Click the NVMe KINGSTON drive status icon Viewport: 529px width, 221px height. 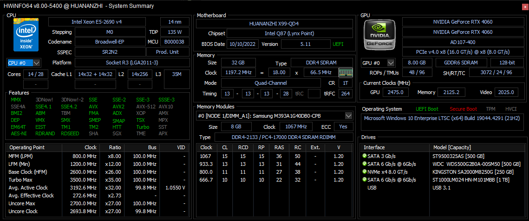tap(365, 172)
